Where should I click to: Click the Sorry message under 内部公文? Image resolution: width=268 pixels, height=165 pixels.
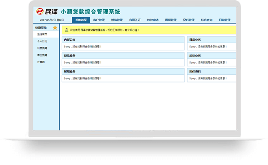(x=83, y=46)
